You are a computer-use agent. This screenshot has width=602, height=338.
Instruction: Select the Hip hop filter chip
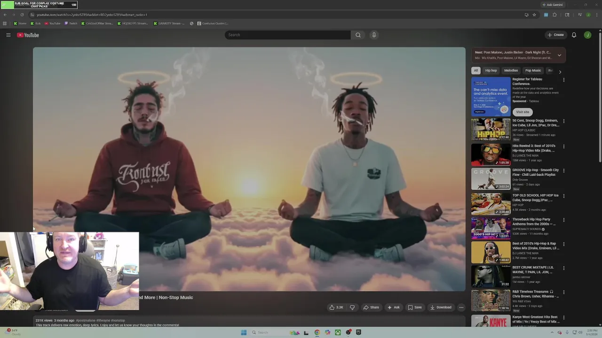tap(491, 70)
